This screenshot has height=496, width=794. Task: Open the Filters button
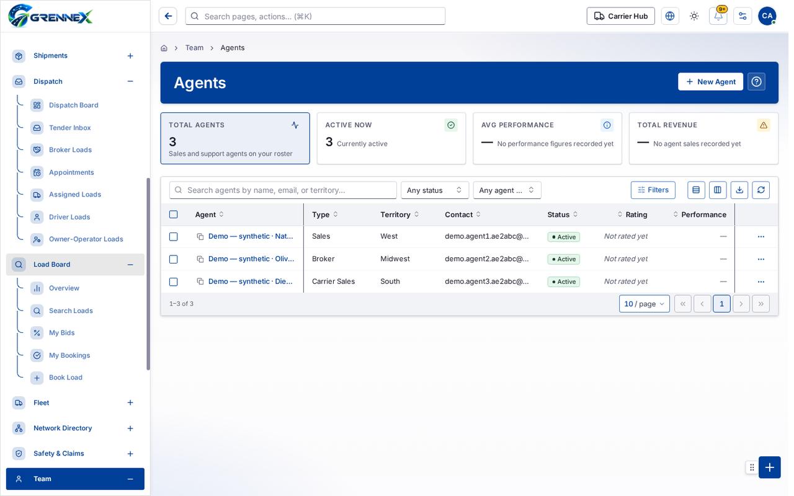pos(653,190)
